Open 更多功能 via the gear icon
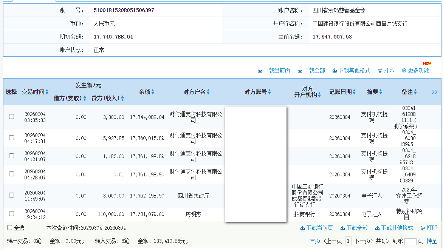Image resolution: width=443 pixels, height=250 pixels. (x=404, y=70)
